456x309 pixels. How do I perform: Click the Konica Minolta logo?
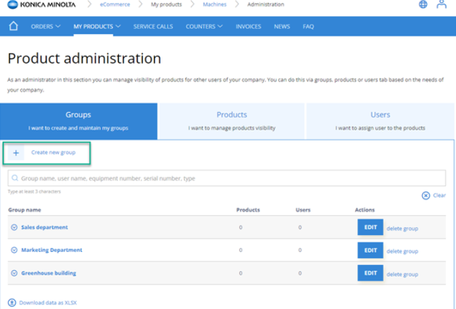41,5
